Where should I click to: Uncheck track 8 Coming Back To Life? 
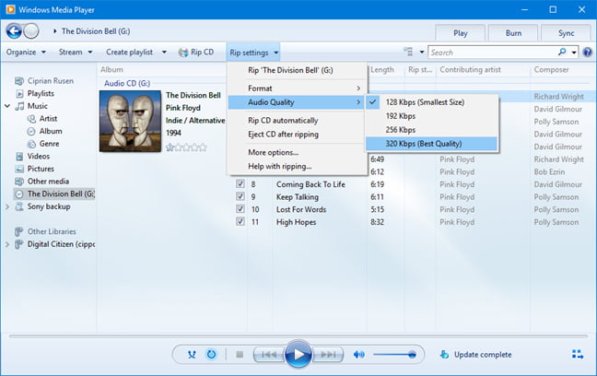coord(240,183)
